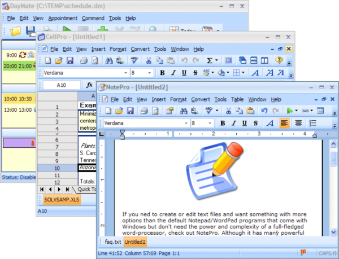
Task: Toggle Underline in NotePro formatting bar
Action: pos(245,123)
